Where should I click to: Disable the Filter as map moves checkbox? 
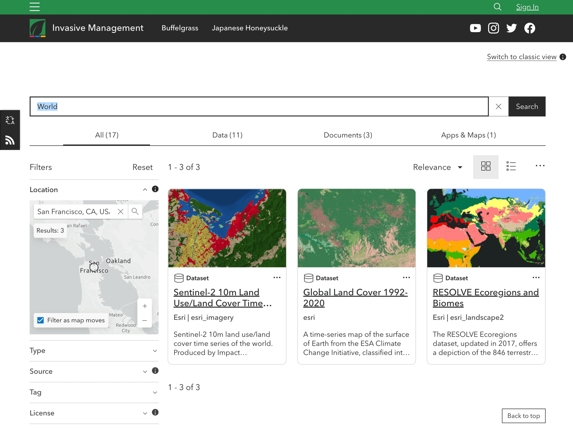tap(41, 320)
